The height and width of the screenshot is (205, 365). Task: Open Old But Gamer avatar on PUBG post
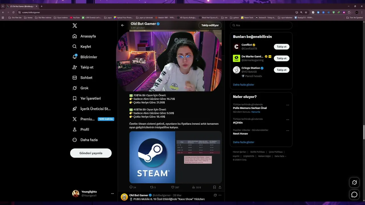pyautogui.click(x=124, y=197)
